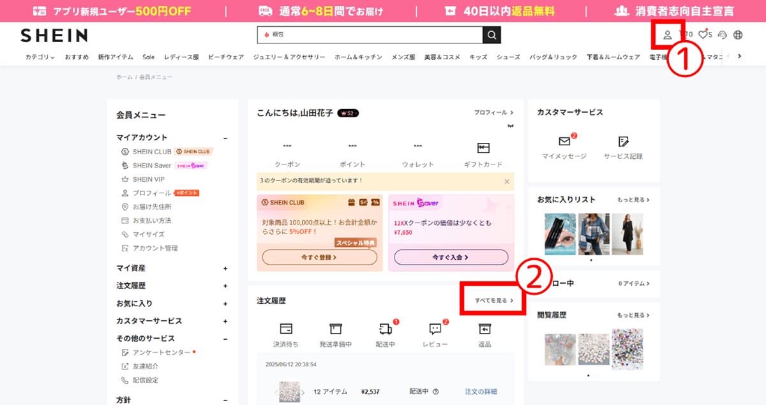The width and height of the screenshot is (766, 405).
Task: Open シューズ navigation item
Action: [x=508, y=57]
